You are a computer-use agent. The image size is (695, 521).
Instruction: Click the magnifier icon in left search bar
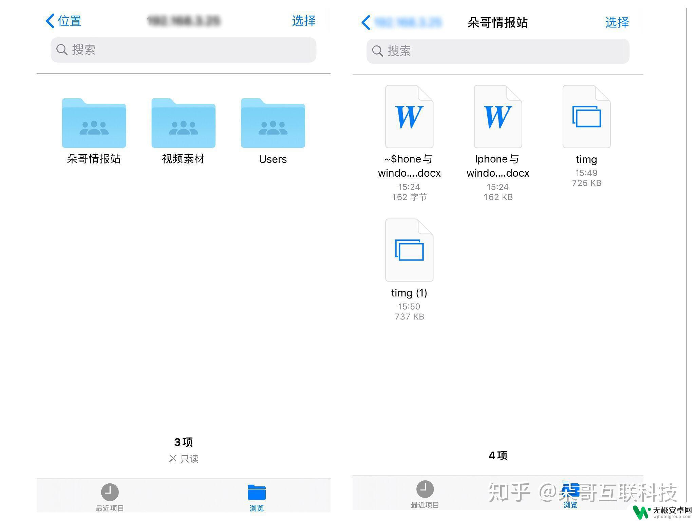62,50
